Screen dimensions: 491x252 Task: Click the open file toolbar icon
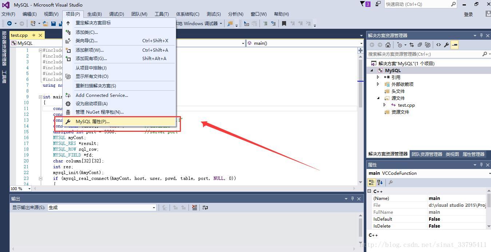click(x=45, y=23)
